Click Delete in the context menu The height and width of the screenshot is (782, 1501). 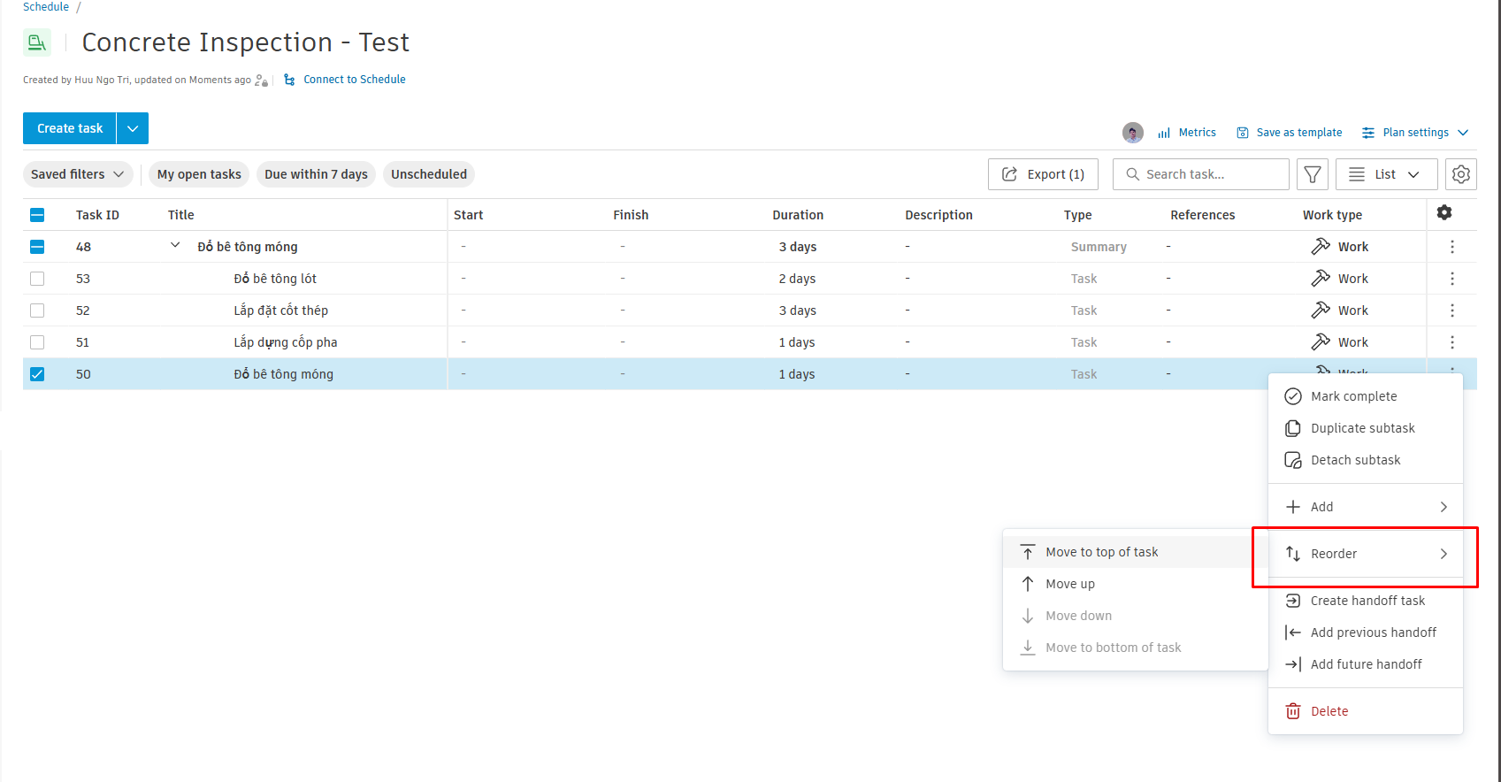(1366, 711)
